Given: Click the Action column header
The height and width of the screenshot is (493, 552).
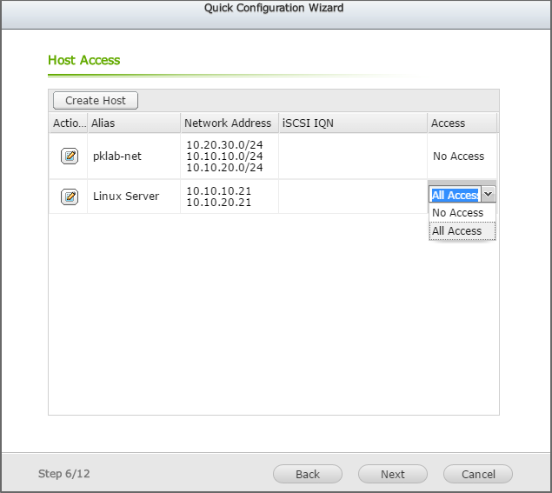Looking at the screenshot, I should 69,123.
